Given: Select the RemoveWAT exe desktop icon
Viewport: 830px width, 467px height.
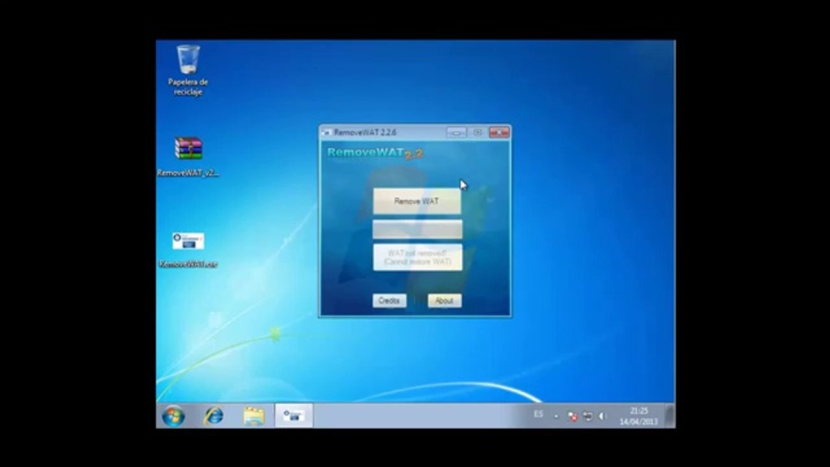Looking at the screenshot, I should pyautogui.click(x=188, y=250).
